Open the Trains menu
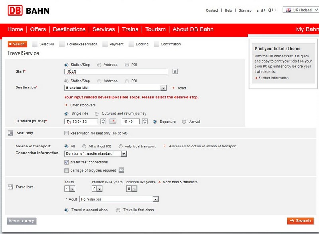 (130, 29)
